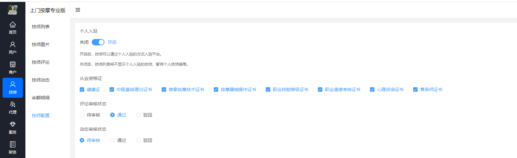Image resolution: width=517 pixels, height=158 pixels.
Task: Open the 首页 home icon in sidebar
Action: (13, 25)
